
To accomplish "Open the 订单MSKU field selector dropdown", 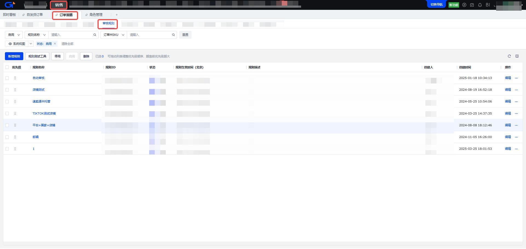I will (114, 35).
